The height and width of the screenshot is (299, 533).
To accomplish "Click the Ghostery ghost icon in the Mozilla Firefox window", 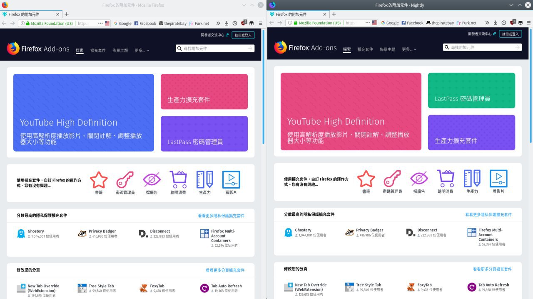I will click(x=21, y=233).
